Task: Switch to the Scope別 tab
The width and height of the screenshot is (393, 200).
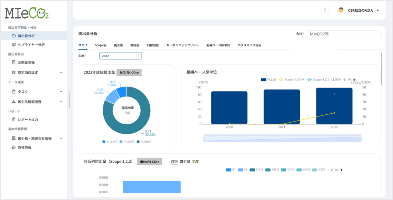Action: [101, 45]
